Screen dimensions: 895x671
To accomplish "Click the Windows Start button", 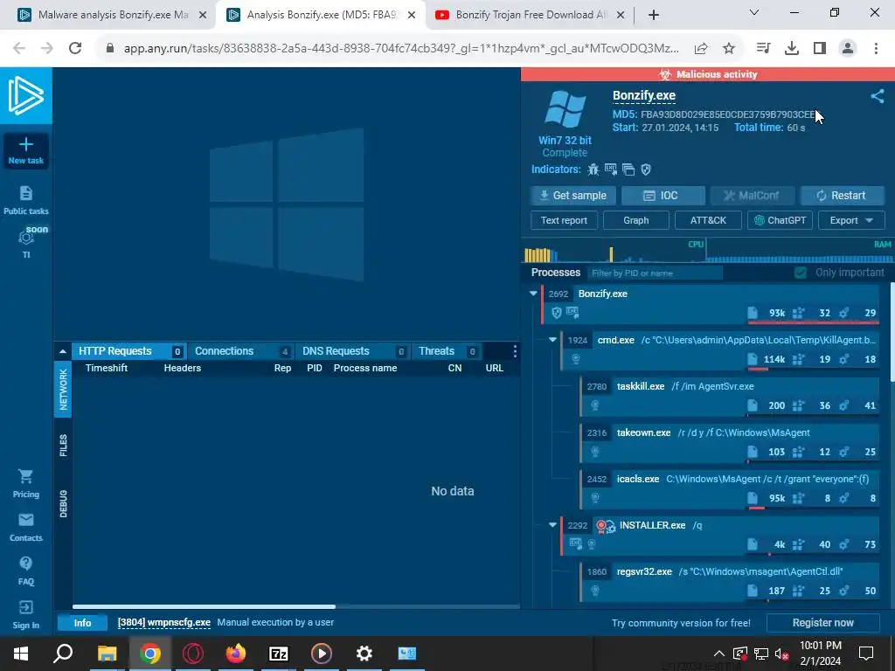I will coord(21,654).
